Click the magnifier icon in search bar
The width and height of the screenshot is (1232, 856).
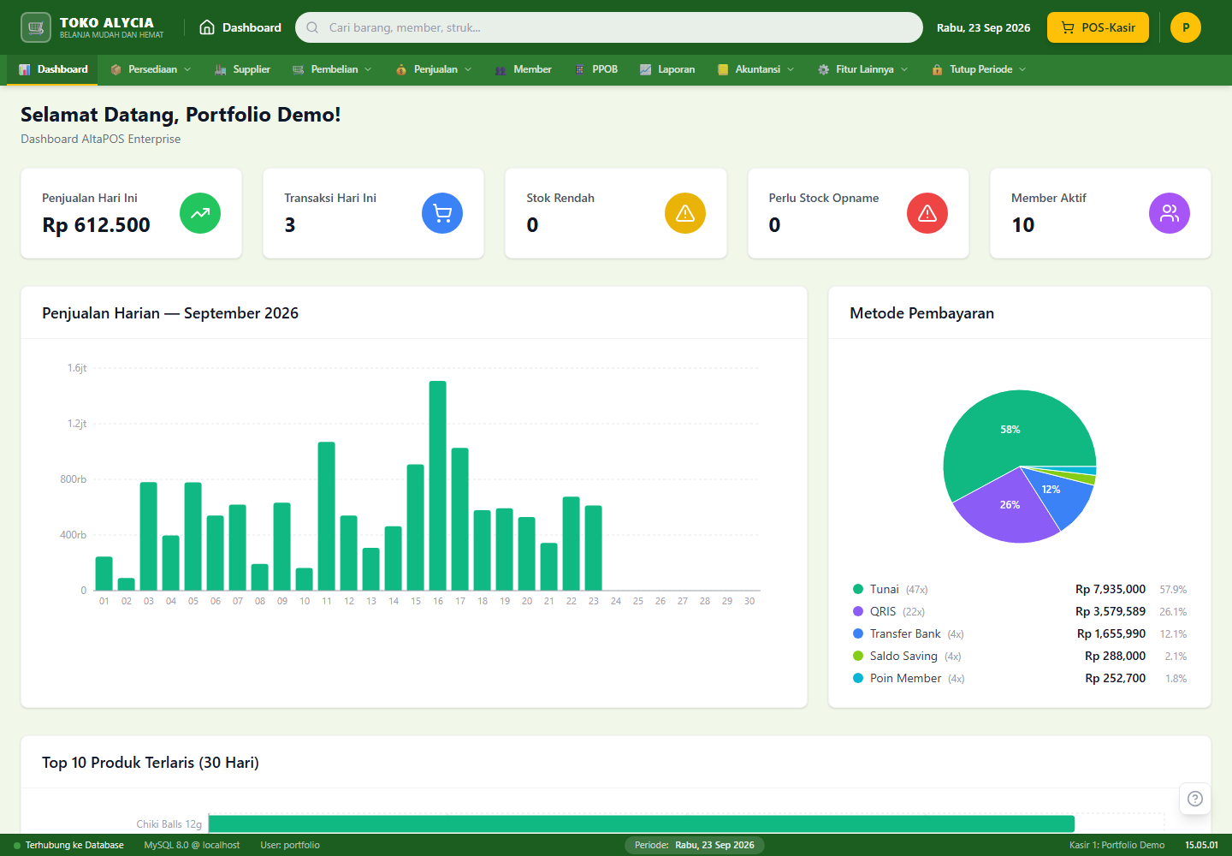(312, 27)
